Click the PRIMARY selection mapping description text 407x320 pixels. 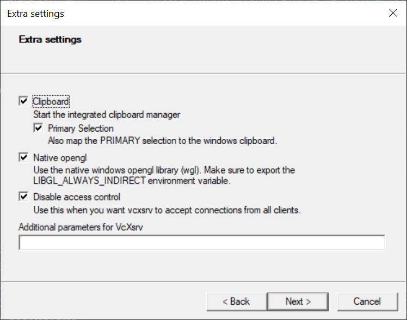(x=163, y=141)
